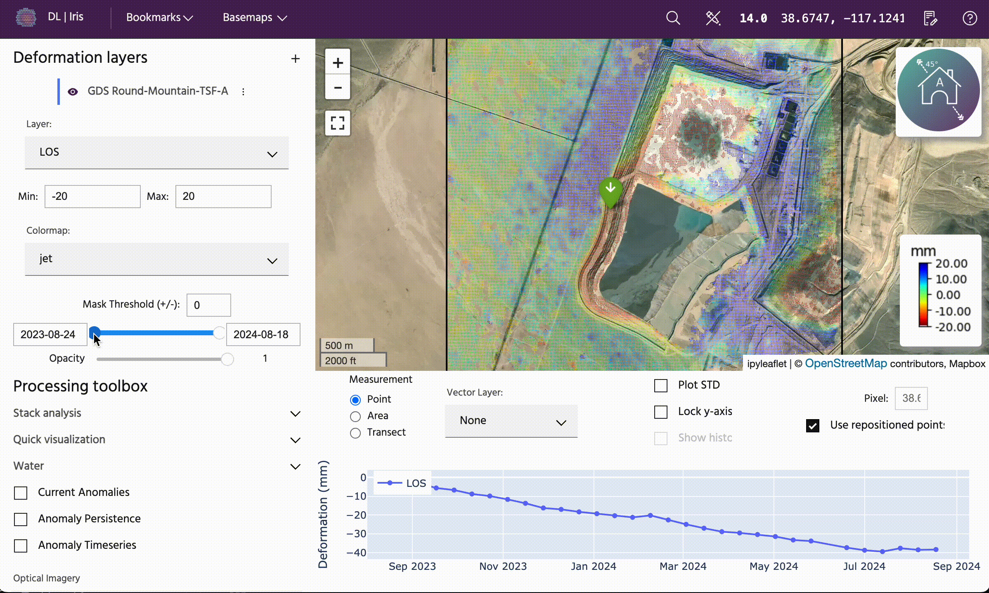Screen dimensions: 989x593
Task: Toggle fullscreen map view
Action: 338,123
